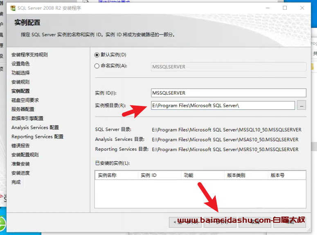Select the 磁盘空间要求 step in sidebar
317x235 pixels.
[x=25, y=100]
